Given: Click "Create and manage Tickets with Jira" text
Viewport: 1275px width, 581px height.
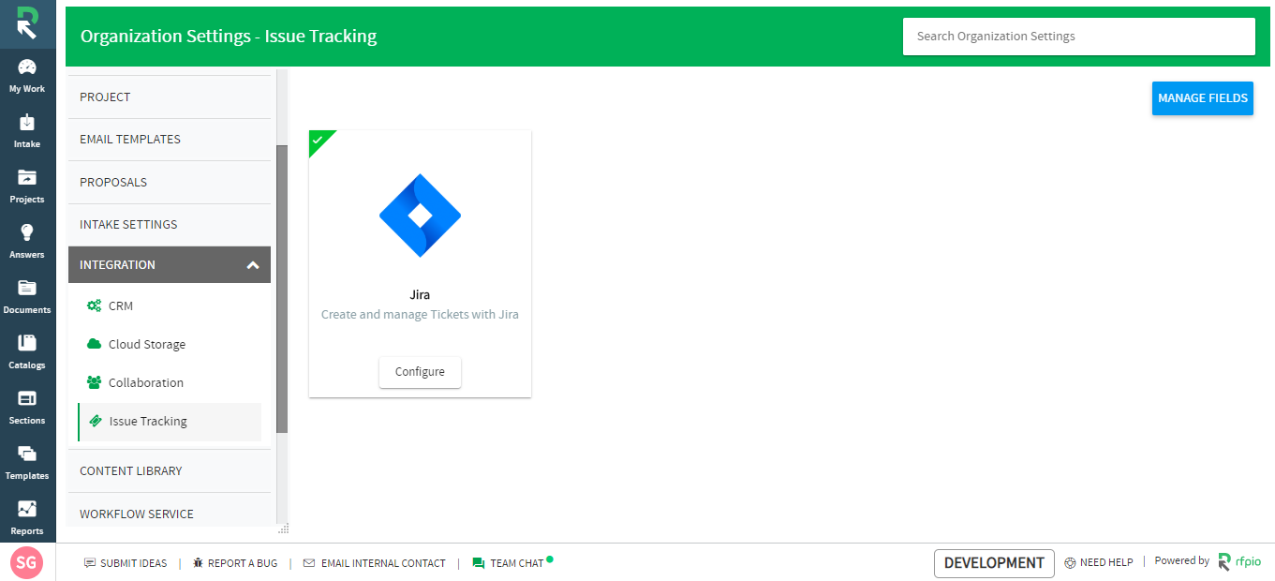Looking at the screenshot, I should click(420, 315).
